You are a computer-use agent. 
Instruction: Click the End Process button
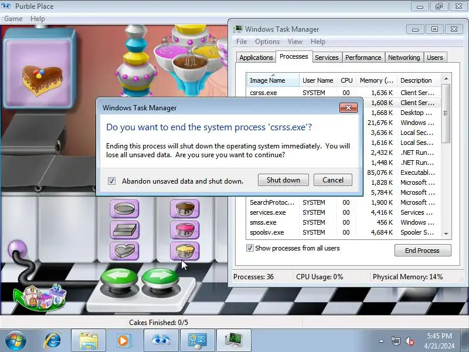pyautogui.click(x=423, y=251)
